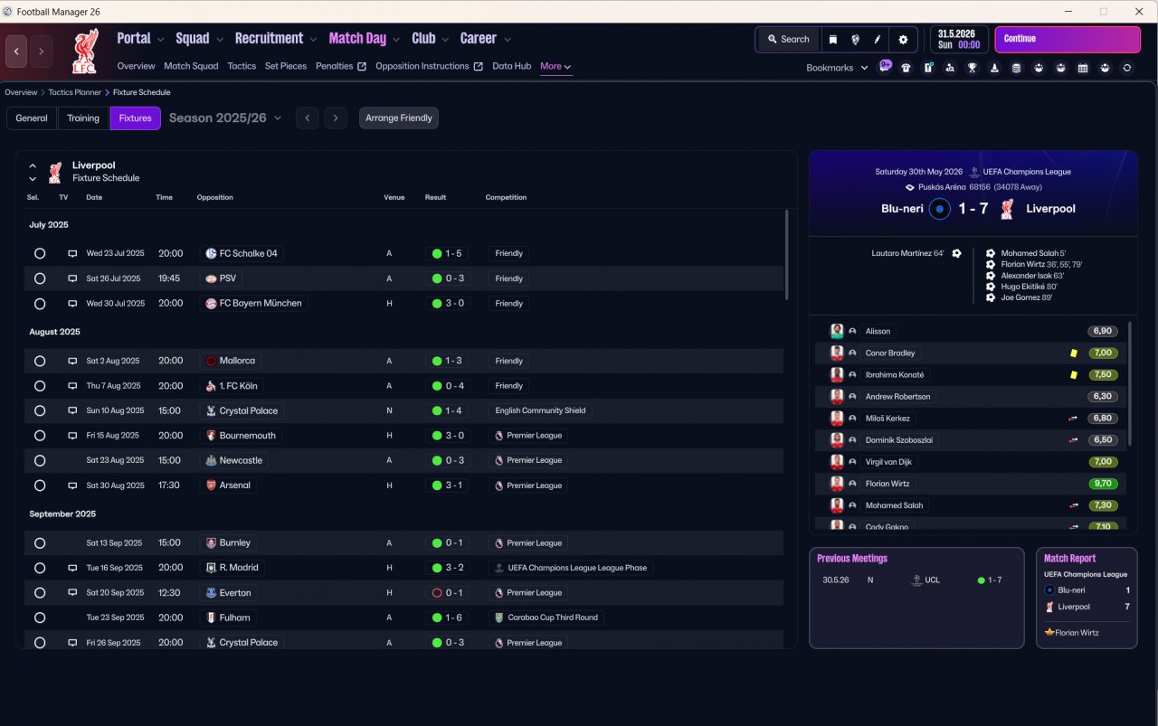Open the Match Squad submenu tab
Viewport: 1158px width, 726px height.
[x=191, y=66]
